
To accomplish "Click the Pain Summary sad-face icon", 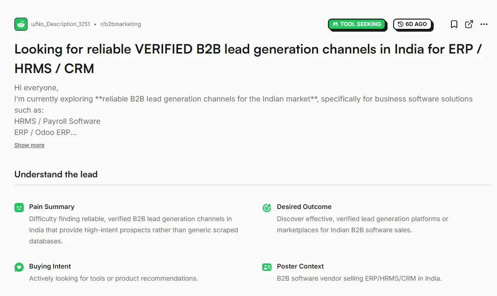I will click(19, 208).
